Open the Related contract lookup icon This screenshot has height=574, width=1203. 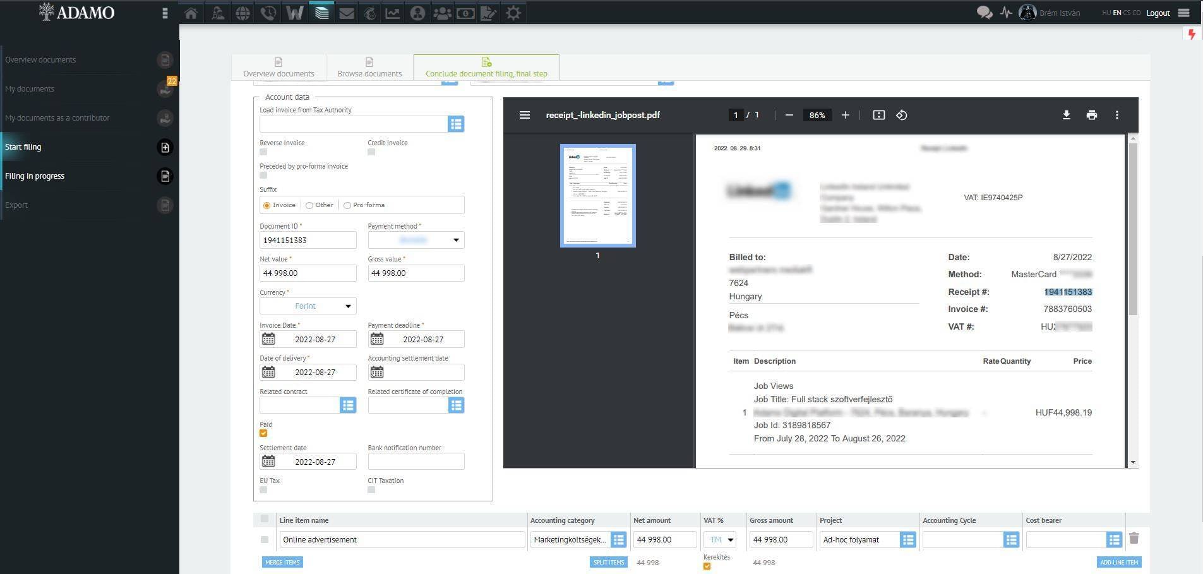348,405
